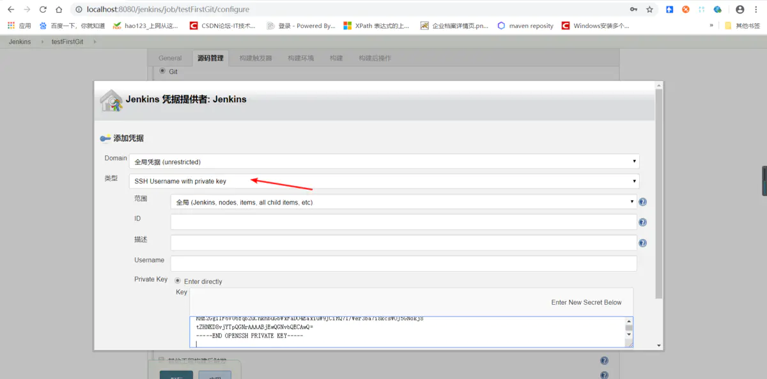Open the CSDN论坛-IT技术 bookmark
Screen dimensions: 767x379
click(222, 26)
